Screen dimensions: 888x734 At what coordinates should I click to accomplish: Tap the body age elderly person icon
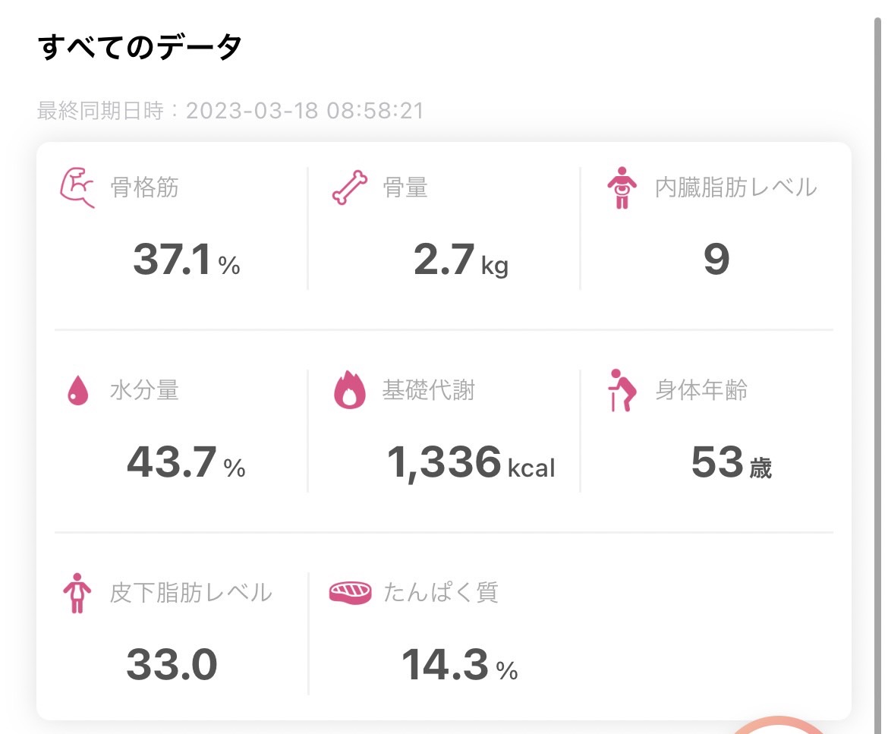click(x=622, y=390)
